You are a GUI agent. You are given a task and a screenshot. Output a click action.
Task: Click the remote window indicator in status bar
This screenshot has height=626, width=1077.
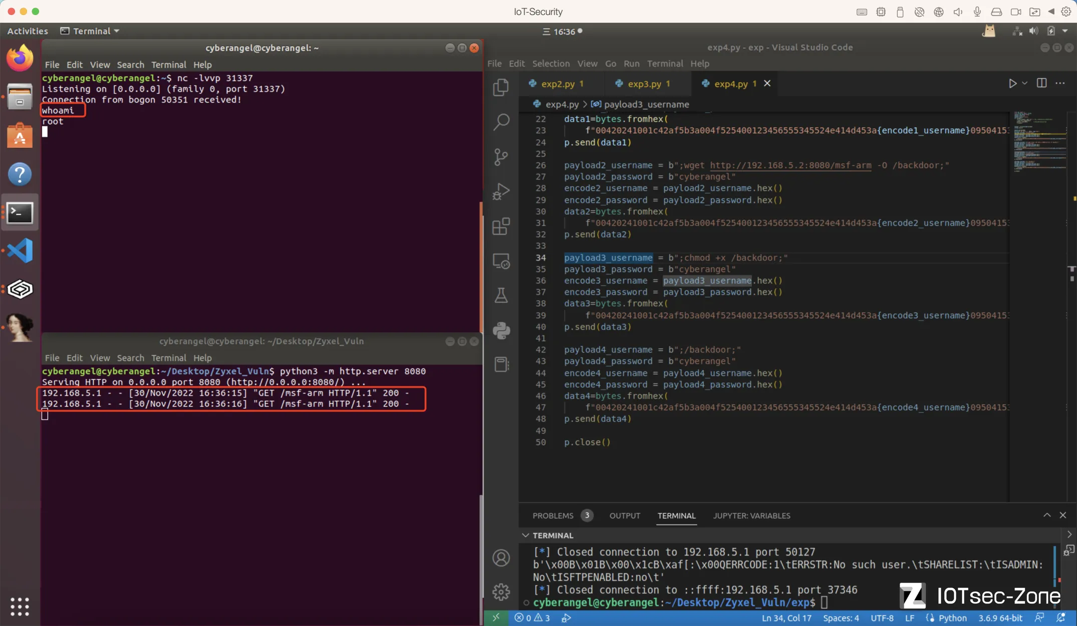496,617
